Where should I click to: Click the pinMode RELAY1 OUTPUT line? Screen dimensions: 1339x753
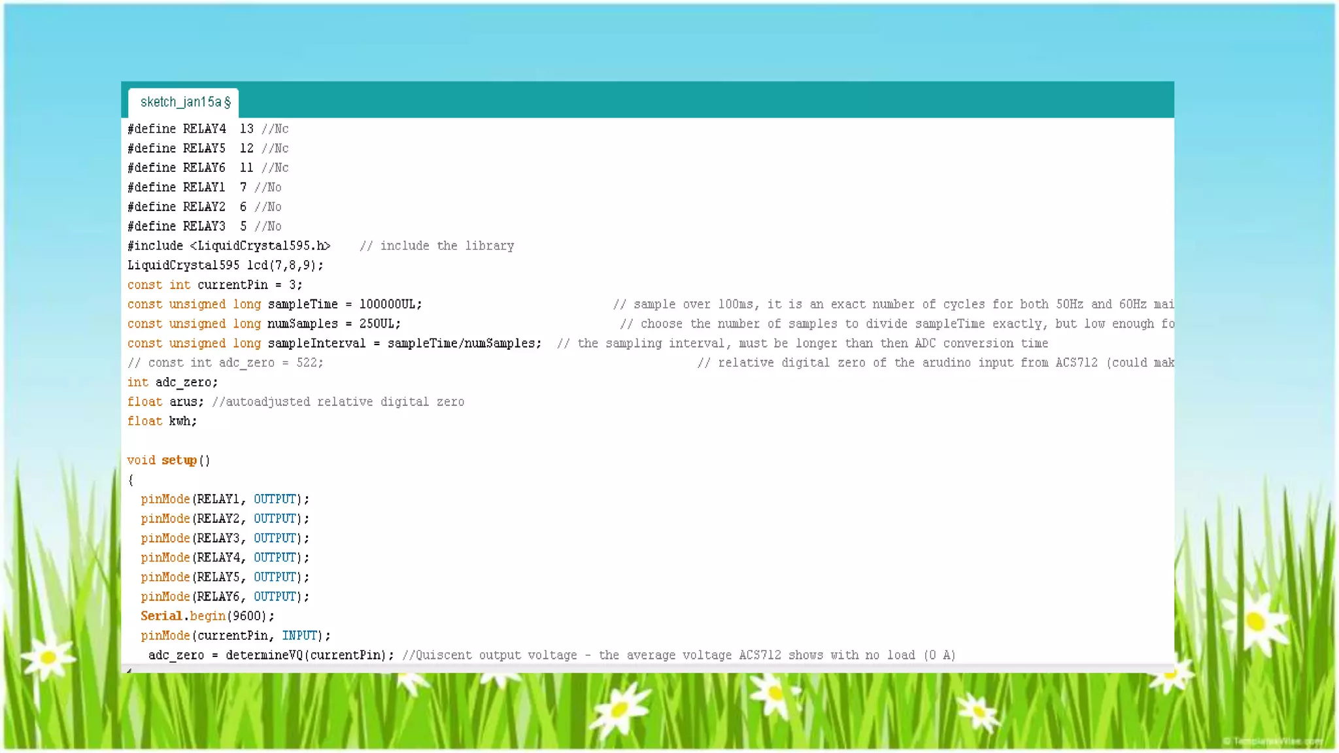tap(224, 499)
